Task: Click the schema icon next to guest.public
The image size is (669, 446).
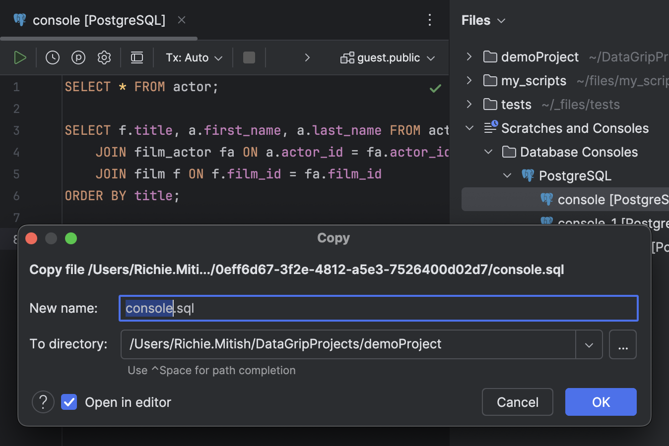Action: 348,57
